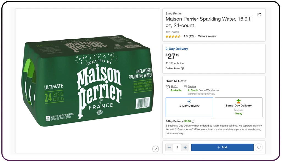Open the Shop Perrier link
This screenshot has width=282, height=162.
pyautogui.click(x=173, y=13)
